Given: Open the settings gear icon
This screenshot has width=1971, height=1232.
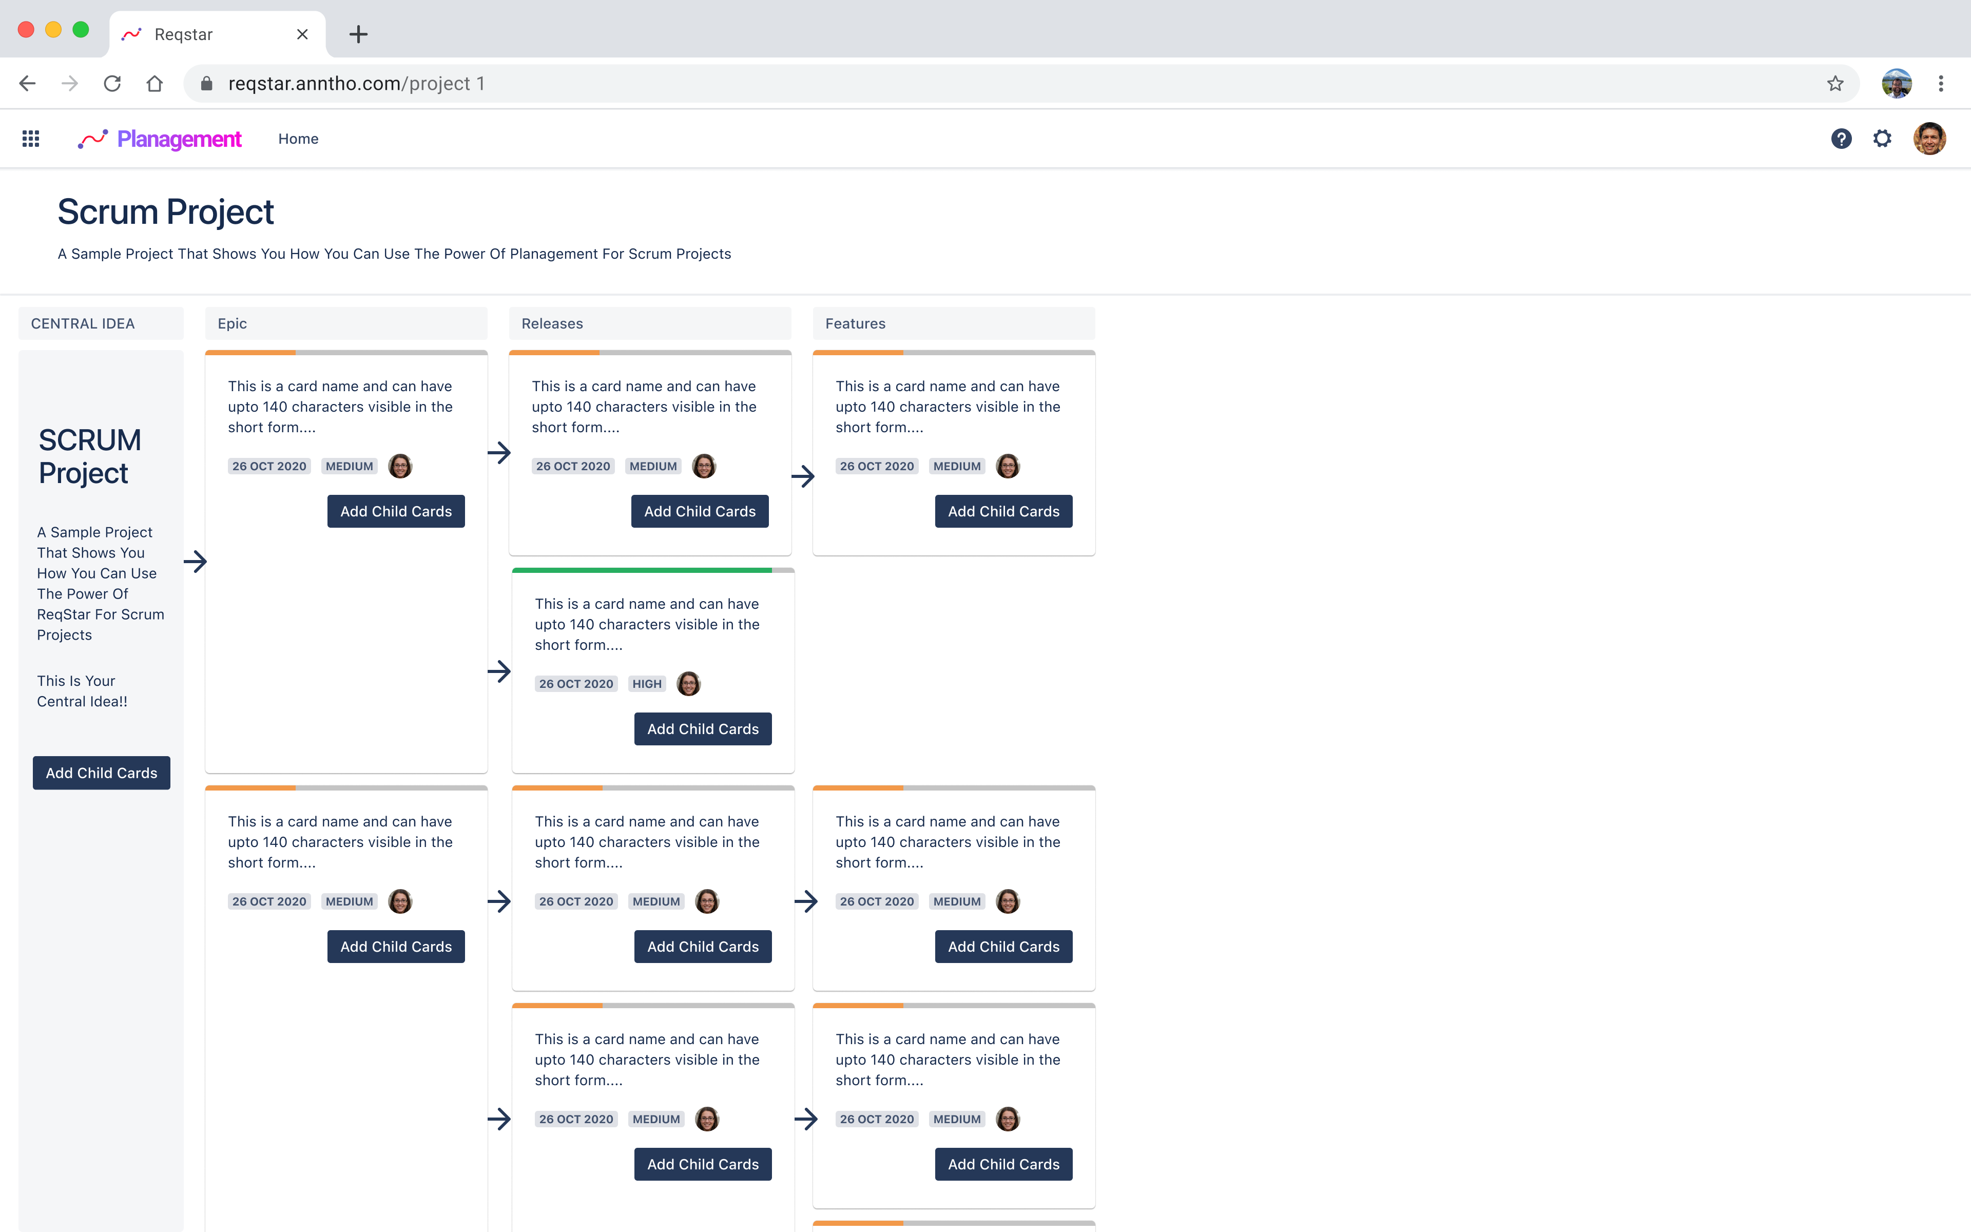Looking at the screenshot, I should [x=1882, y=139].
